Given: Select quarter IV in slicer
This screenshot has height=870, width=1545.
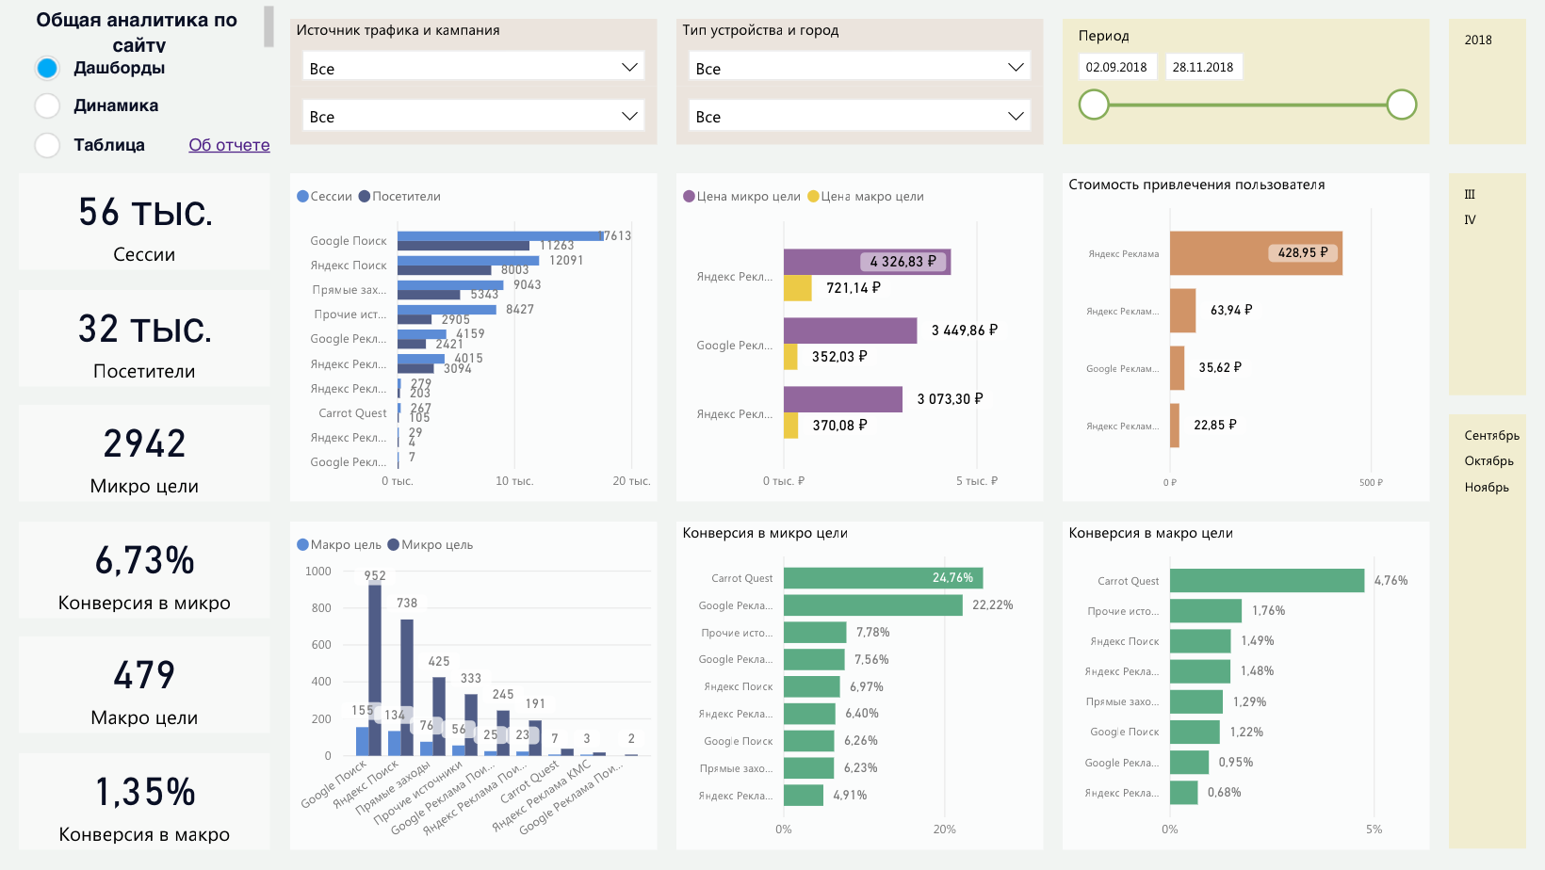Looking at the screenshot, I should point(1470,219).
